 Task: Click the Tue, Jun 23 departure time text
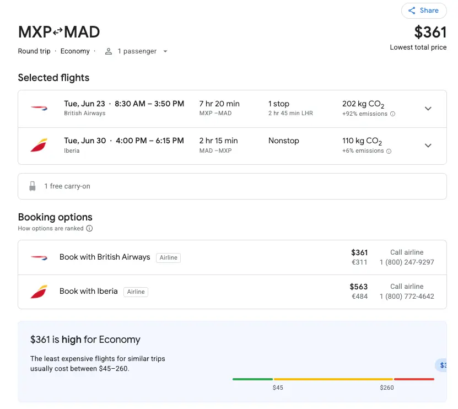pyautogui.click(x=124, y=104)
